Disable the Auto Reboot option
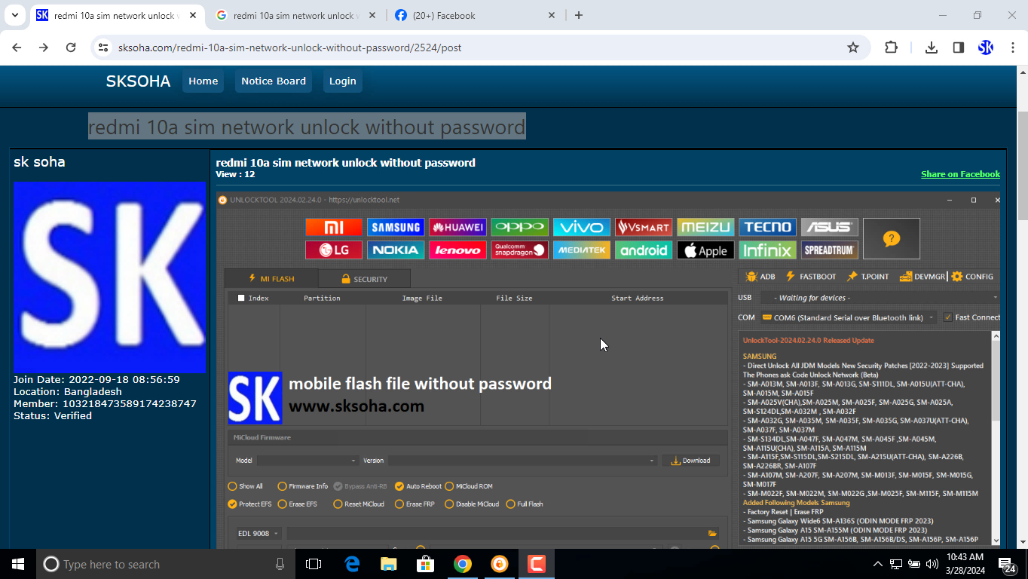The width and height of the screenshot is (1028, 579). pos(399,486)
